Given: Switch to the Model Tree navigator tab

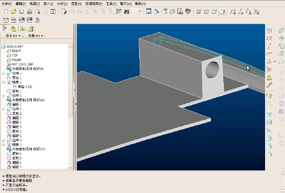Looking at the screenshot, I should pyautogui.click(x=5, y=28).
